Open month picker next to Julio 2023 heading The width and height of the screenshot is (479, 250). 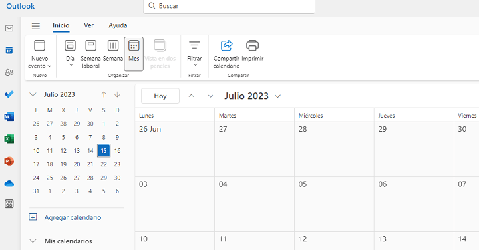277,96
